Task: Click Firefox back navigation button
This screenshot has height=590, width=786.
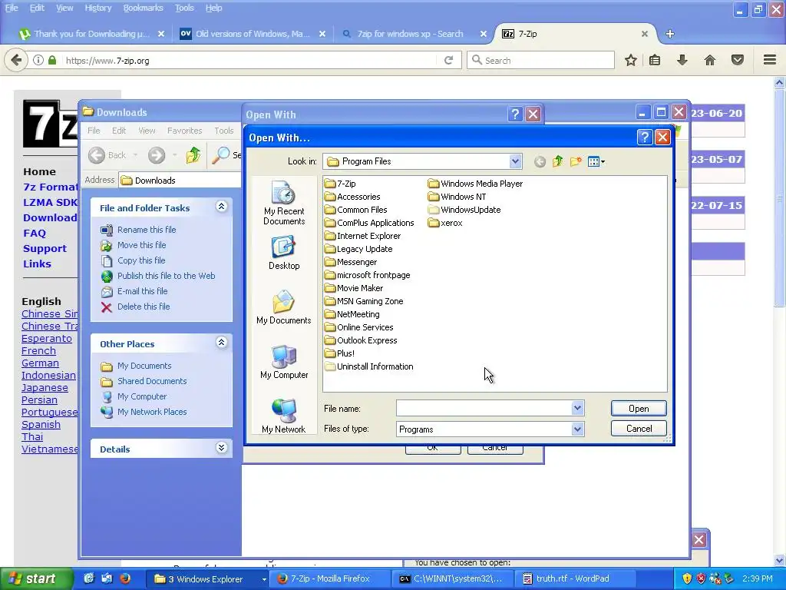Action: 16,60
